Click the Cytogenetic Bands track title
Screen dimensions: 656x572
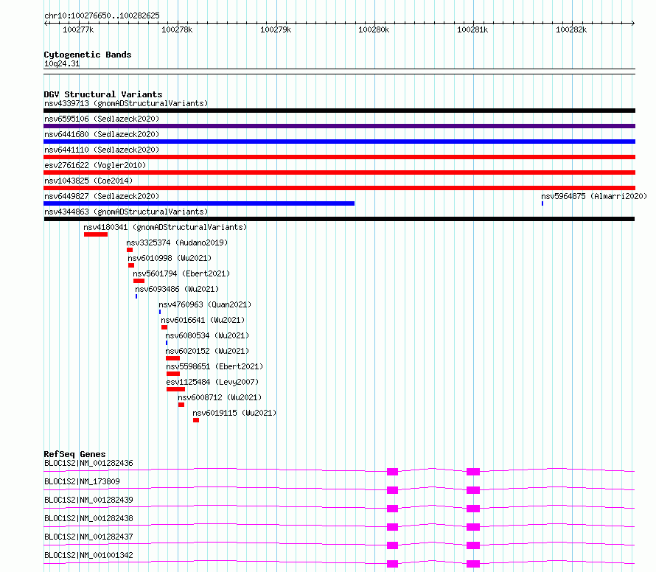(88, 55)
